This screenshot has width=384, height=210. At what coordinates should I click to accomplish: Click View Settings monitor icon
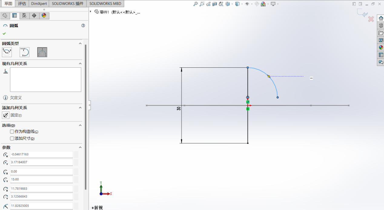tap(273, 4)
